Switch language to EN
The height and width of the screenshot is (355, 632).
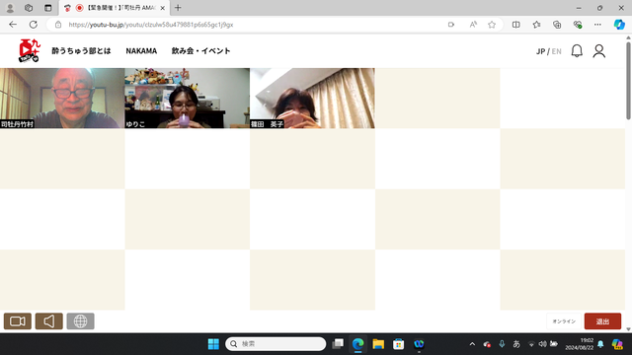(557, 51)
